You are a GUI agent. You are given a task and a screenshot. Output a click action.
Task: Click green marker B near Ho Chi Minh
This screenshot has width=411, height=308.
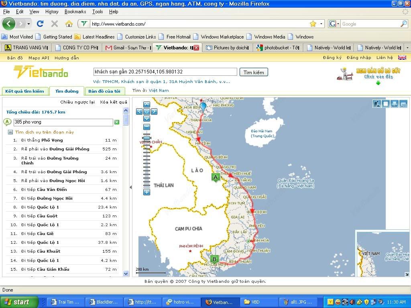[214, 259]
